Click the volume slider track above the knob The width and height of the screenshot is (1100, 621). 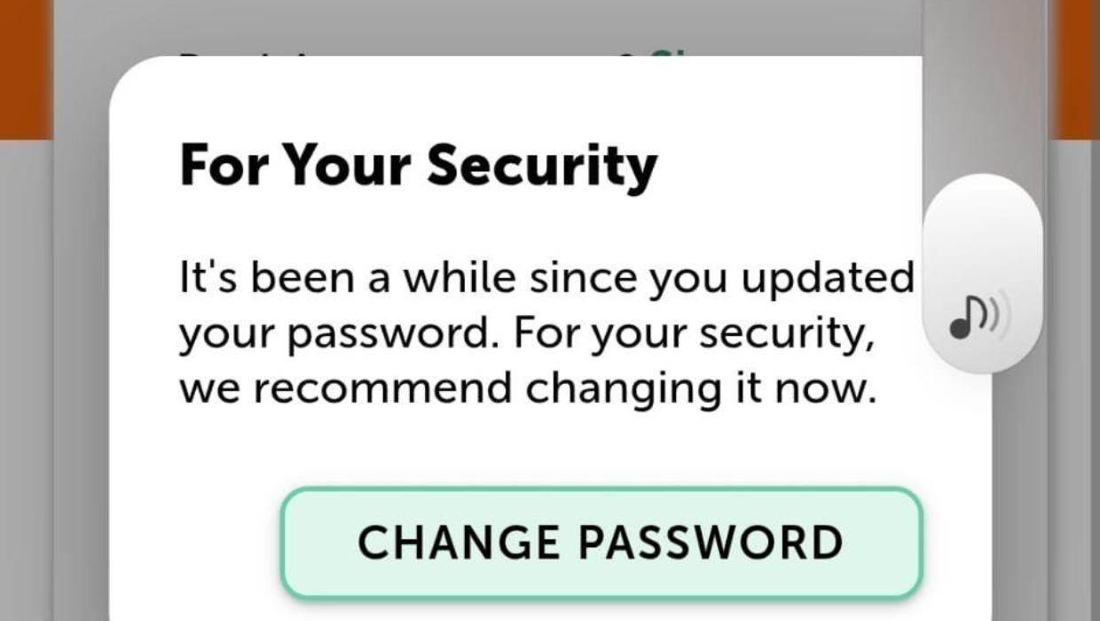click(983, 89)
